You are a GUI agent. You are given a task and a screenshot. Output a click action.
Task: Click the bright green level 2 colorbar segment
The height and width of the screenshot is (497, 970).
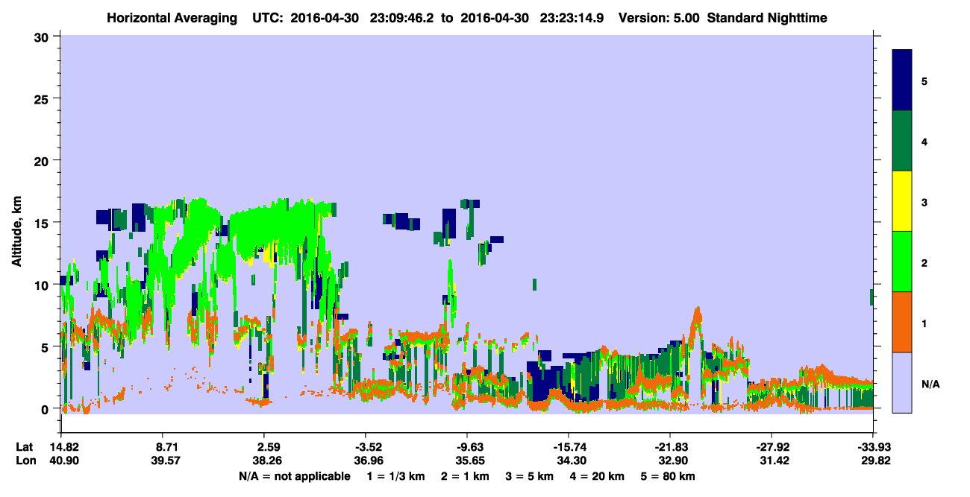pos(902,262)
